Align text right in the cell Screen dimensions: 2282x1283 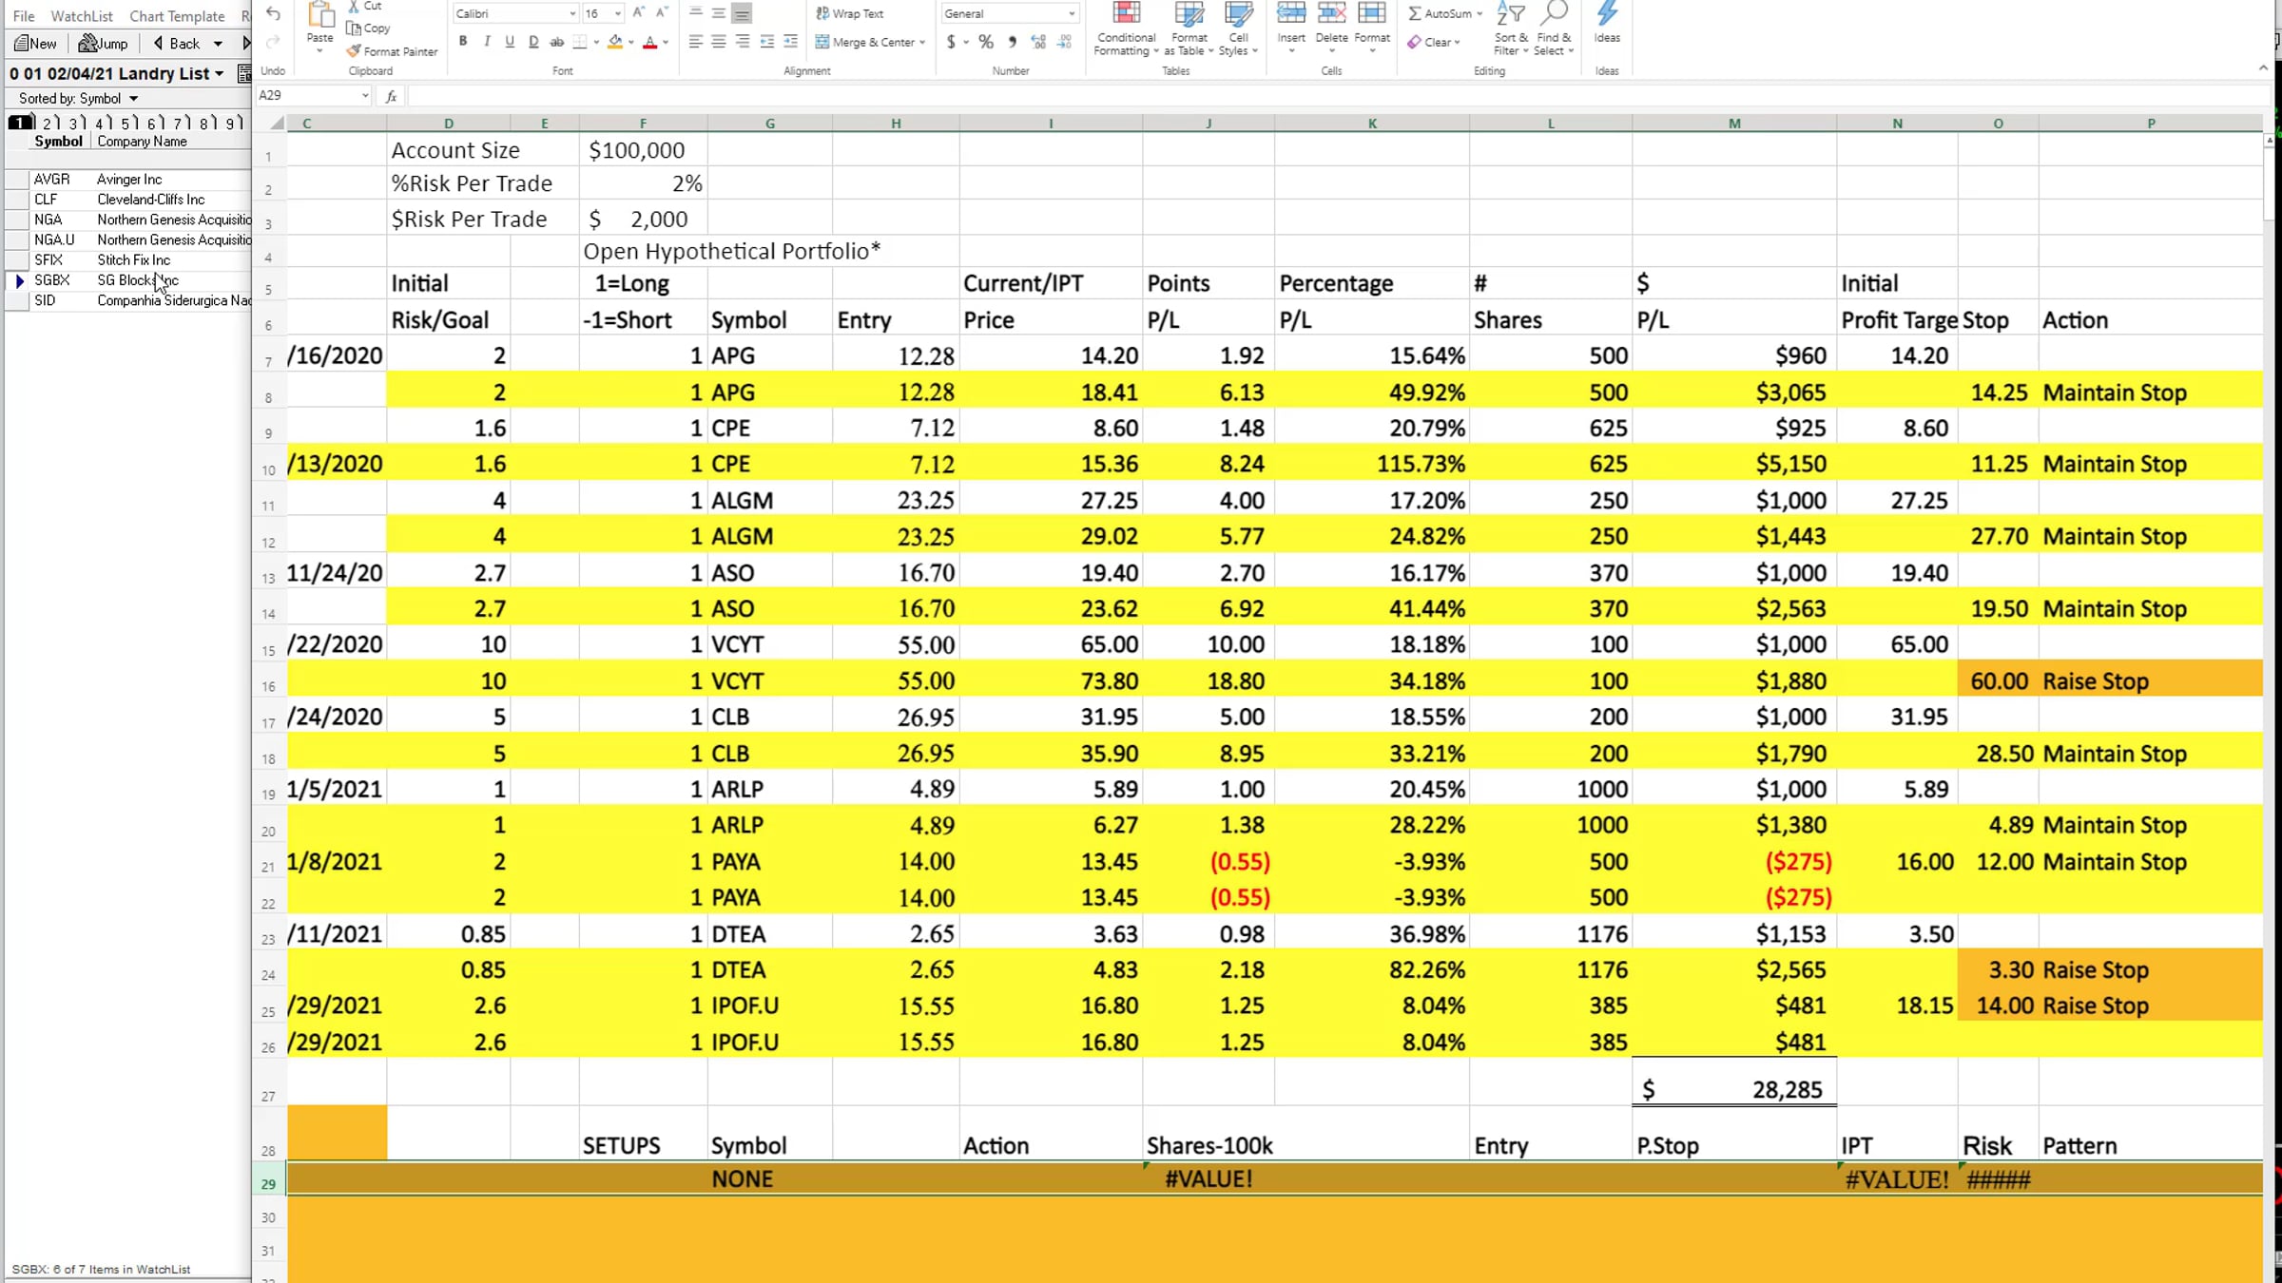[743, 42]
